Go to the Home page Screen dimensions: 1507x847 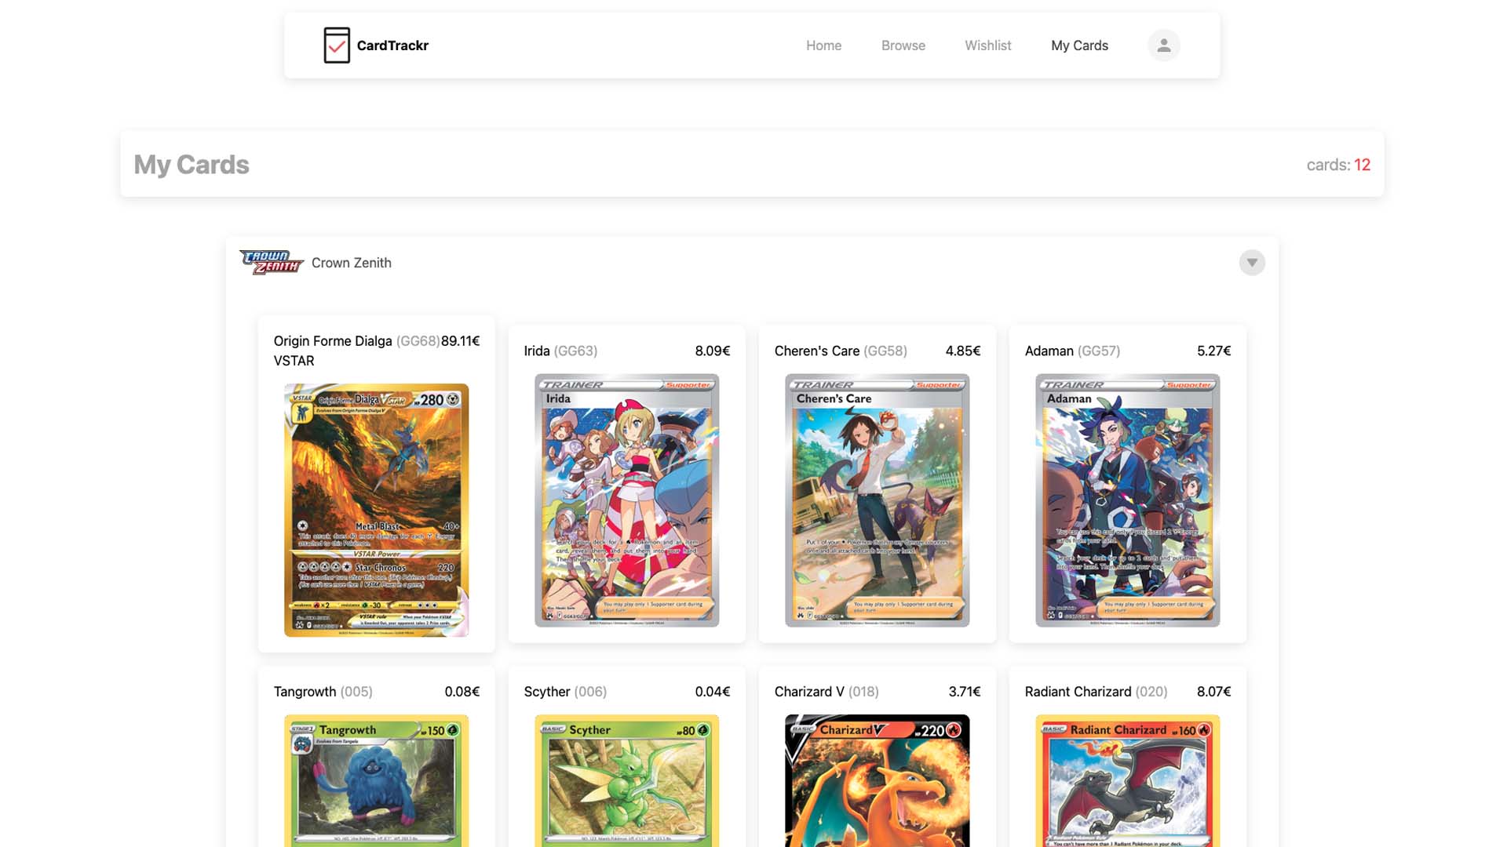[823, 45]
